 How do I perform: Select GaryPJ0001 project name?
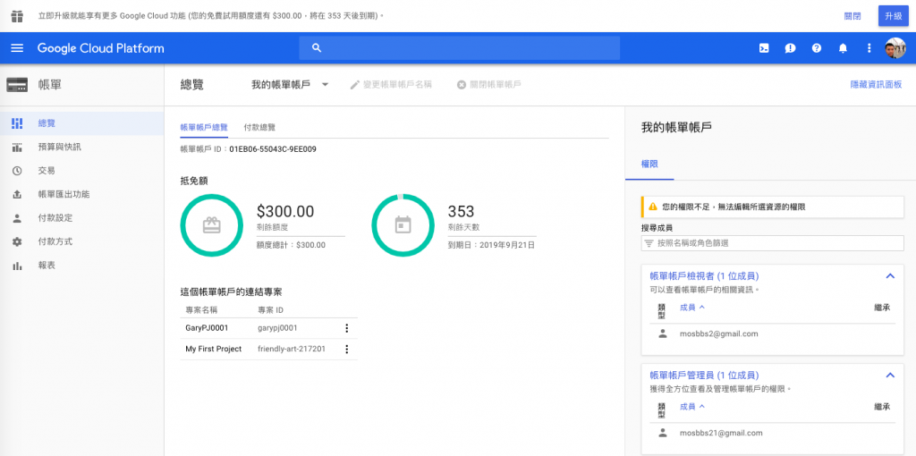pos(207,328)
